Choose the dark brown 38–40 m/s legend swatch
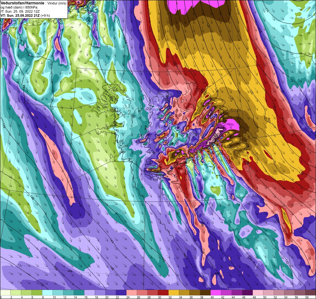The height and width of the screenshot is (299, 316). pos(205,293)
